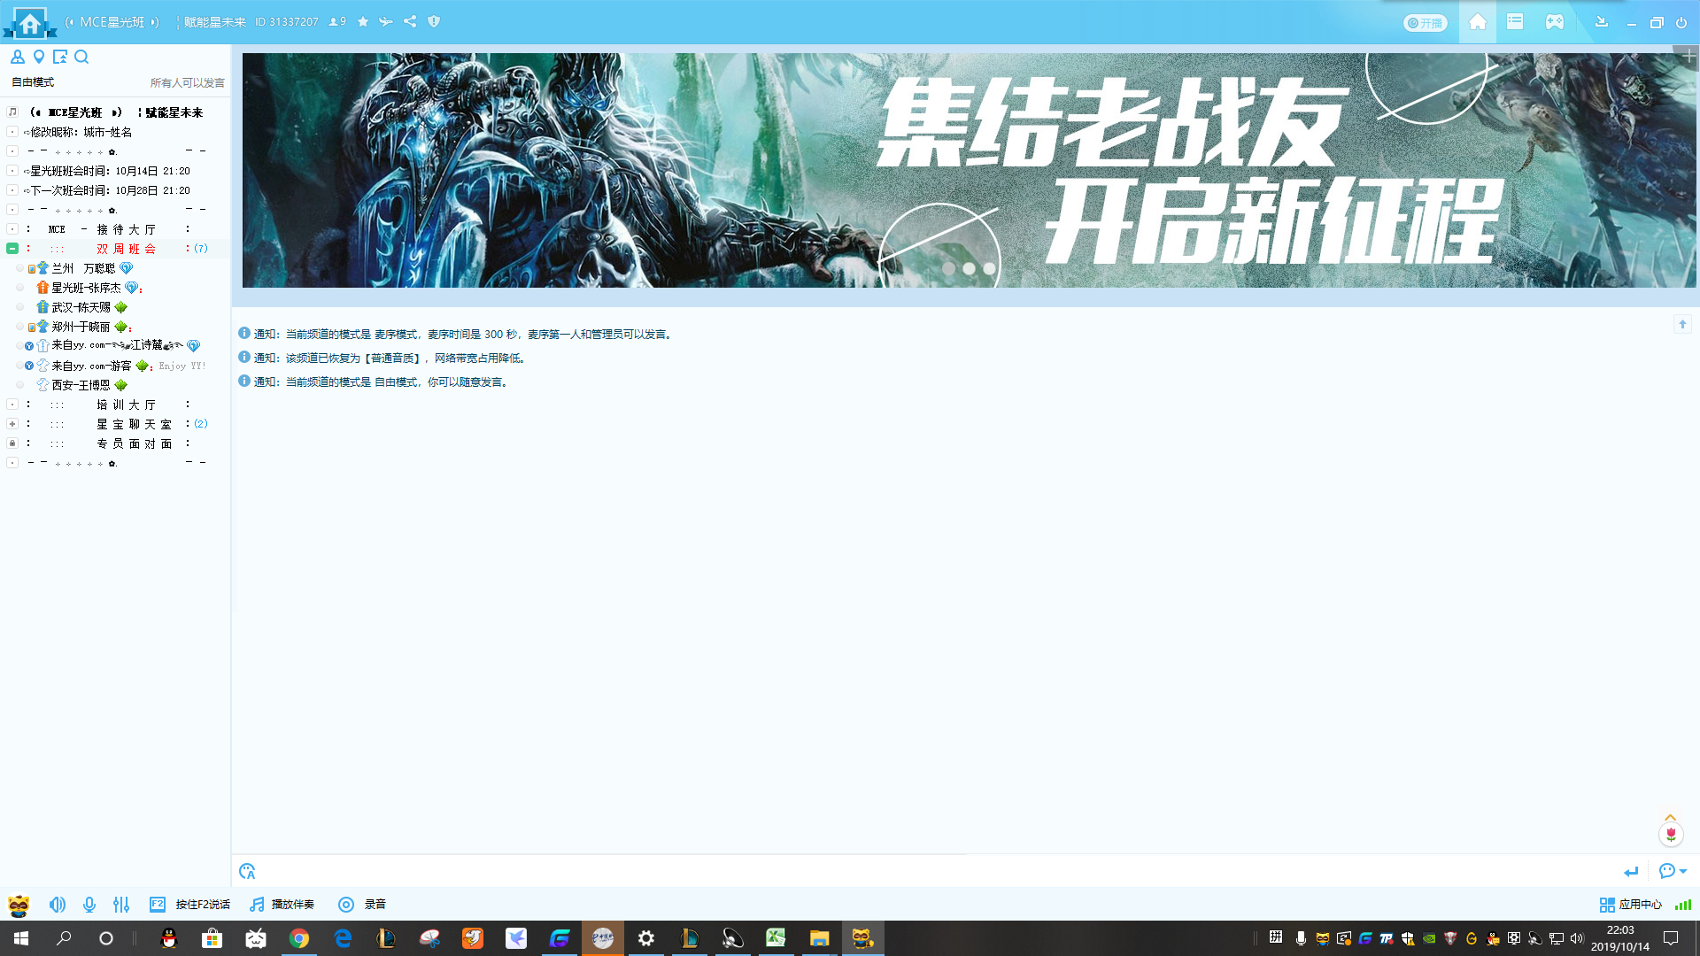The width and height of the screenshot is (1700, 956).
Task: Open the Windows notification center icon
Action: (x=1671, y=938)
